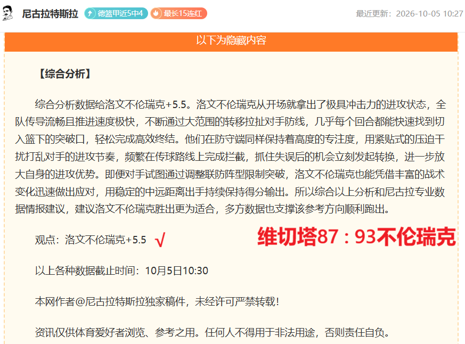Screen dimensions: 465x344
Task: Select the 德篮甲近5中4 badge
Action: click(x=116, y=13)
